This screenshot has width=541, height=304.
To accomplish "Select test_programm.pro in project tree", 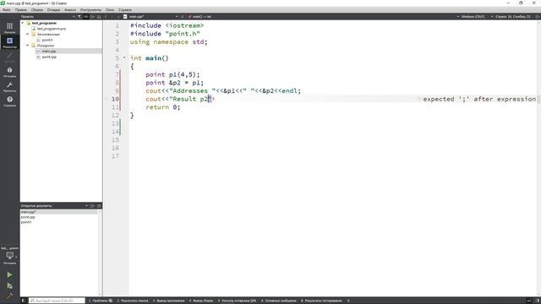I will 52,29.
